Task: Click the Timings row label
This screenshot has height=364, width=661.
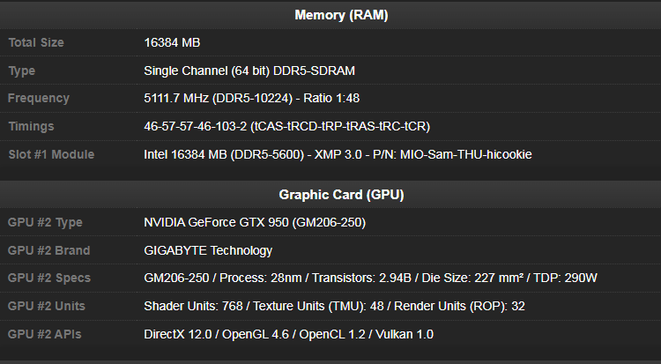Action: pyautogui.click(x=32, y=126)
